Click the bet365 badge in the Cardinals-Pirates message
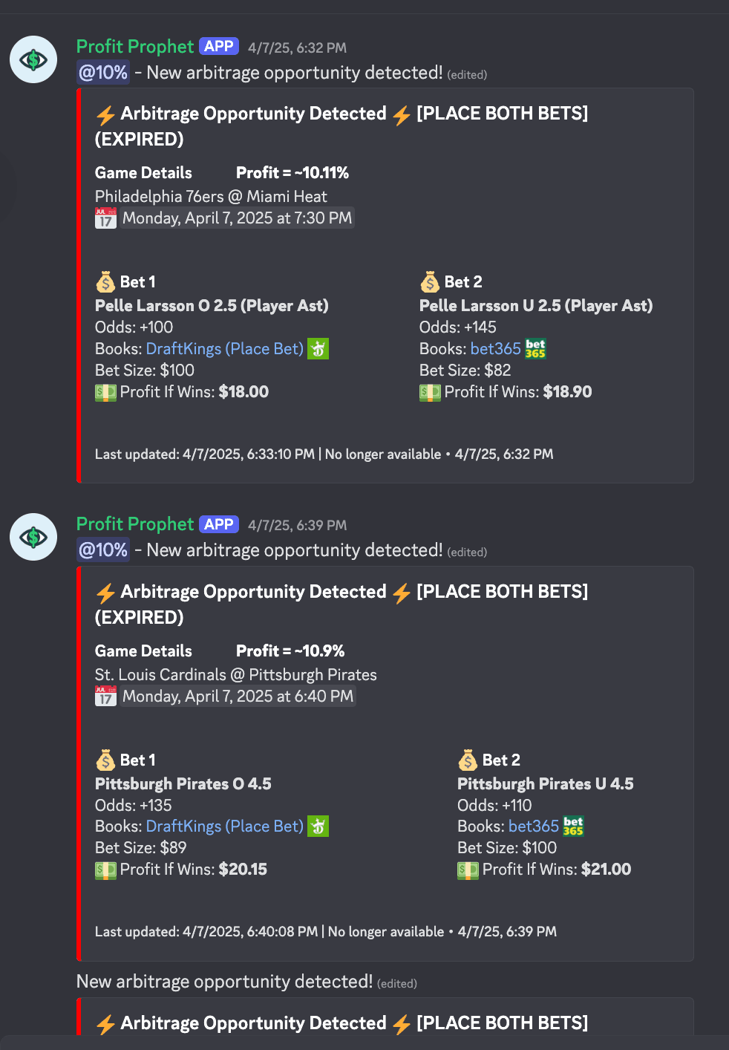This screenshot has width=729, height=1050. click(x=572, y=826)
